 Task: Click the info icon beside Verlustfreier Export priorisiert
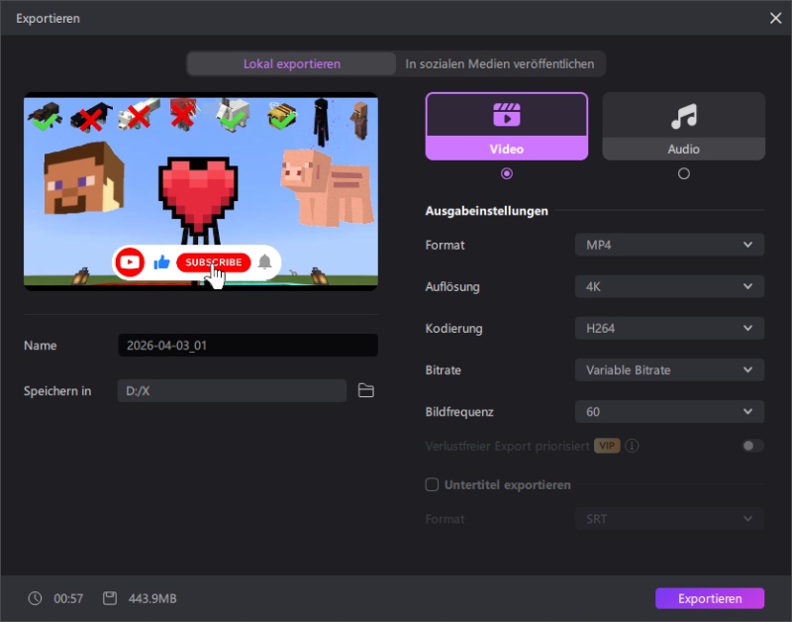coord(632,446)
